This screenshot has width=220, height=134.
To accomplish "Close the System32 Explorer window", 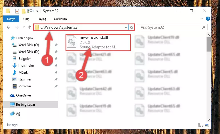I will click(x=205, y=11).
